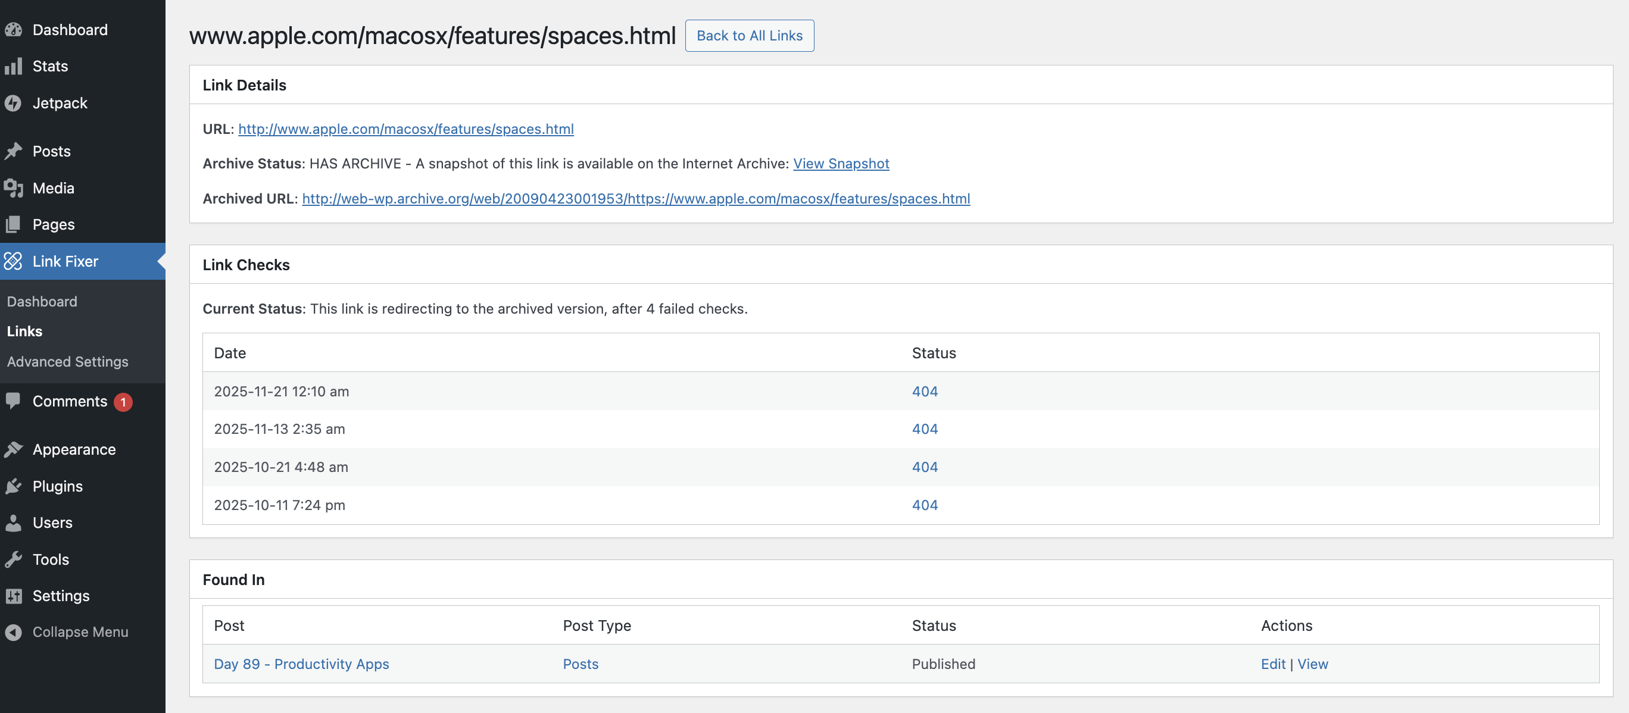This screenshot has height=713, width=1629.
Task: Click the Jetpack lightning bolt icon
Action: click(13, 103)
